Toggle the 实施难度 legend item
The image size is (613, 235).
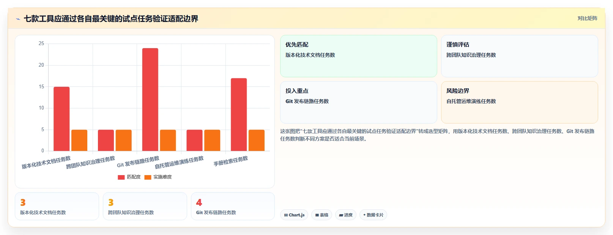click(158, 177)
